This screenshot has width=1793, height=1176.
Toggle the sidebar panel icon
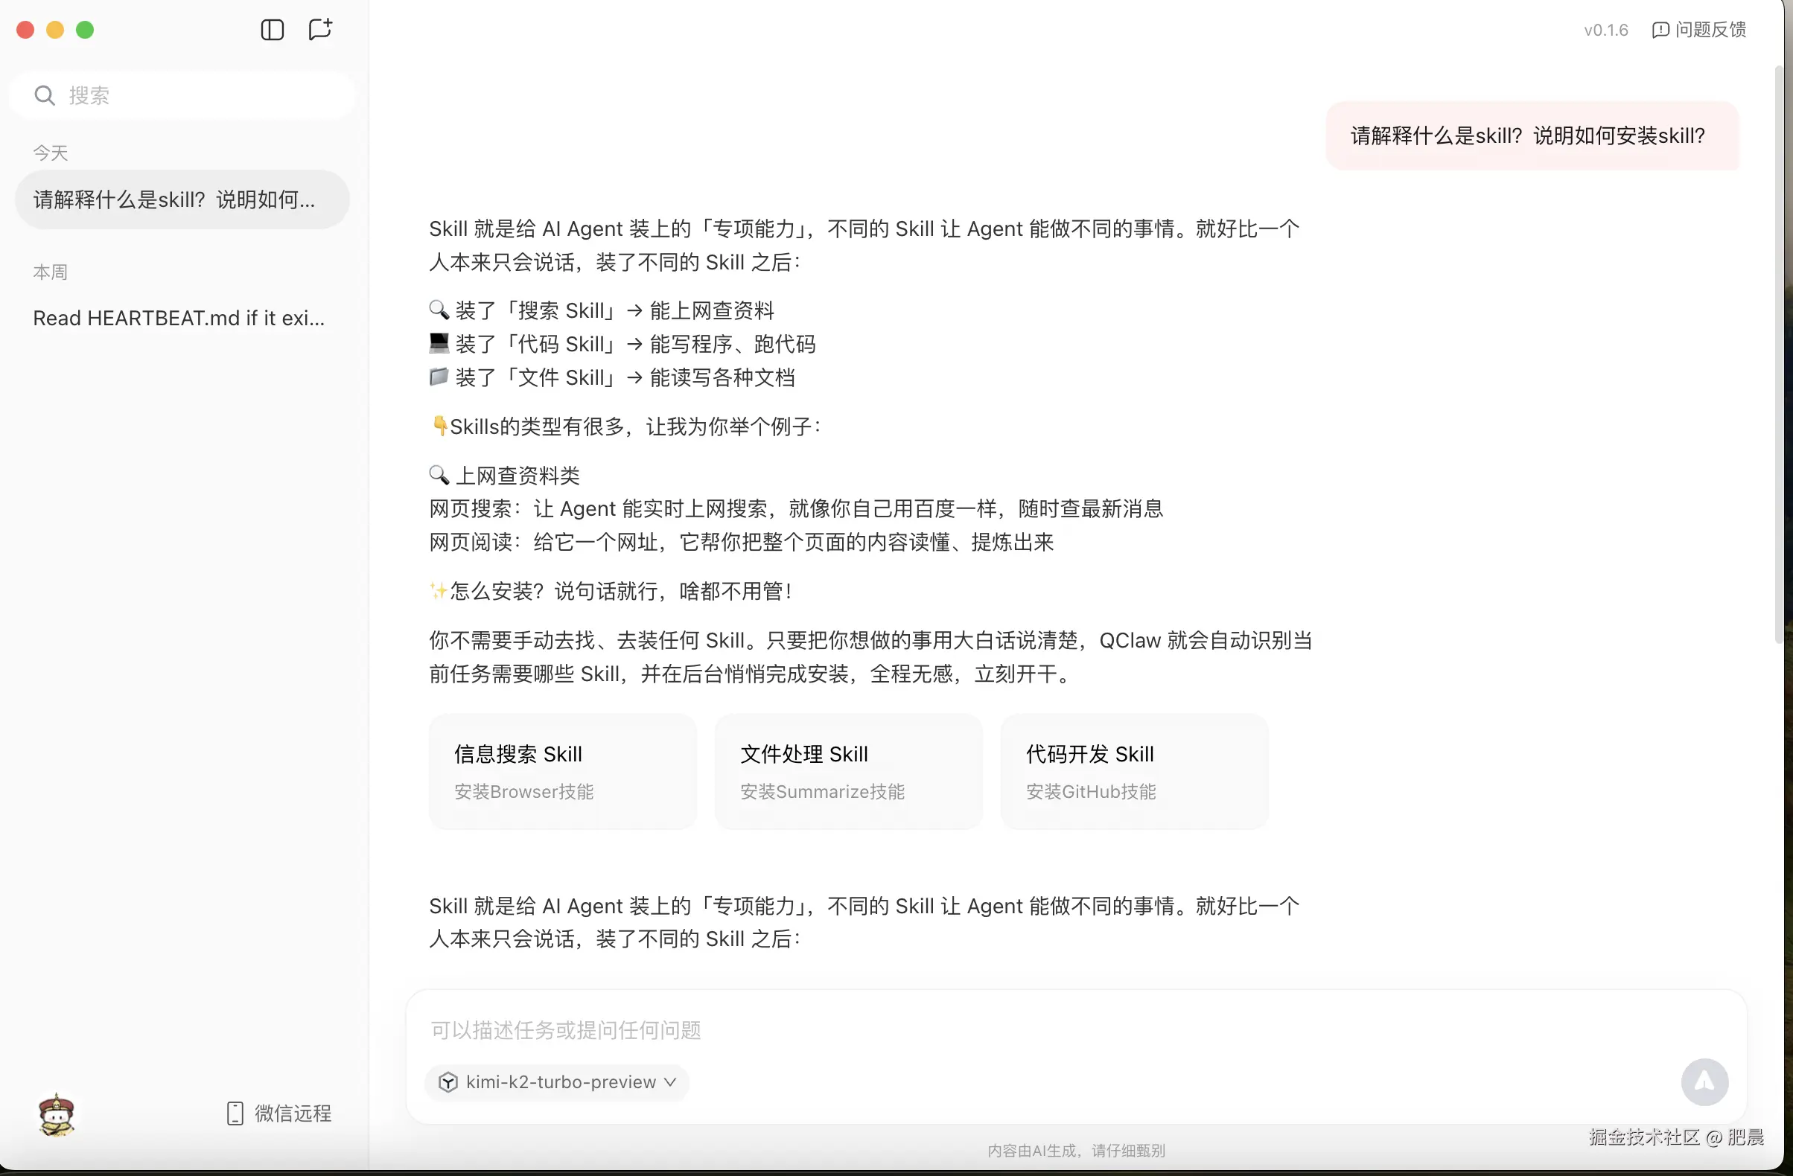[x=272, y=30]
